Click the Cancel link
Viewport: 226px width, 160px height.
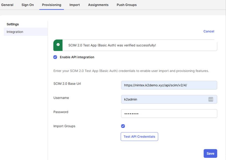[209, 31]
